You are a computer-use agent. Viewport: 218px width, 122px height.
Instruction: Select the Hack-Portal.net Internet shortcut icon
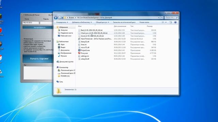[x=79, y=39]
